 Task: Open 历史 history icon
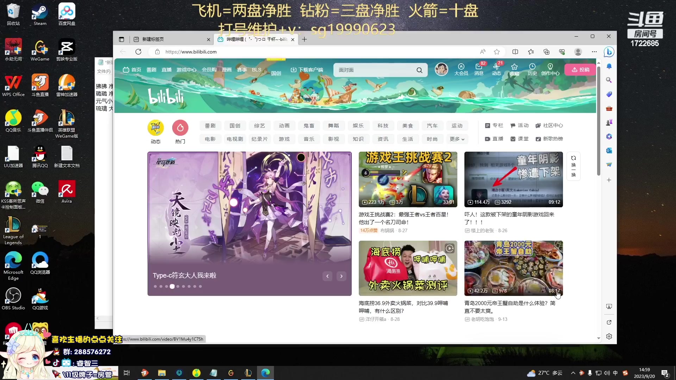(x=532, y=69)
